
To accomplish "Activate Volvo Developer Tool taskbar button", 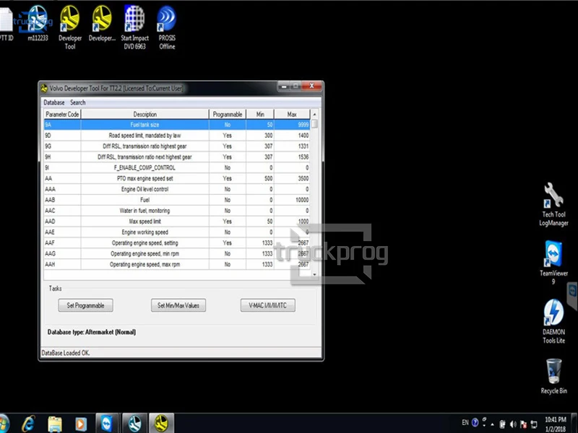I will [x=161, y=424].
